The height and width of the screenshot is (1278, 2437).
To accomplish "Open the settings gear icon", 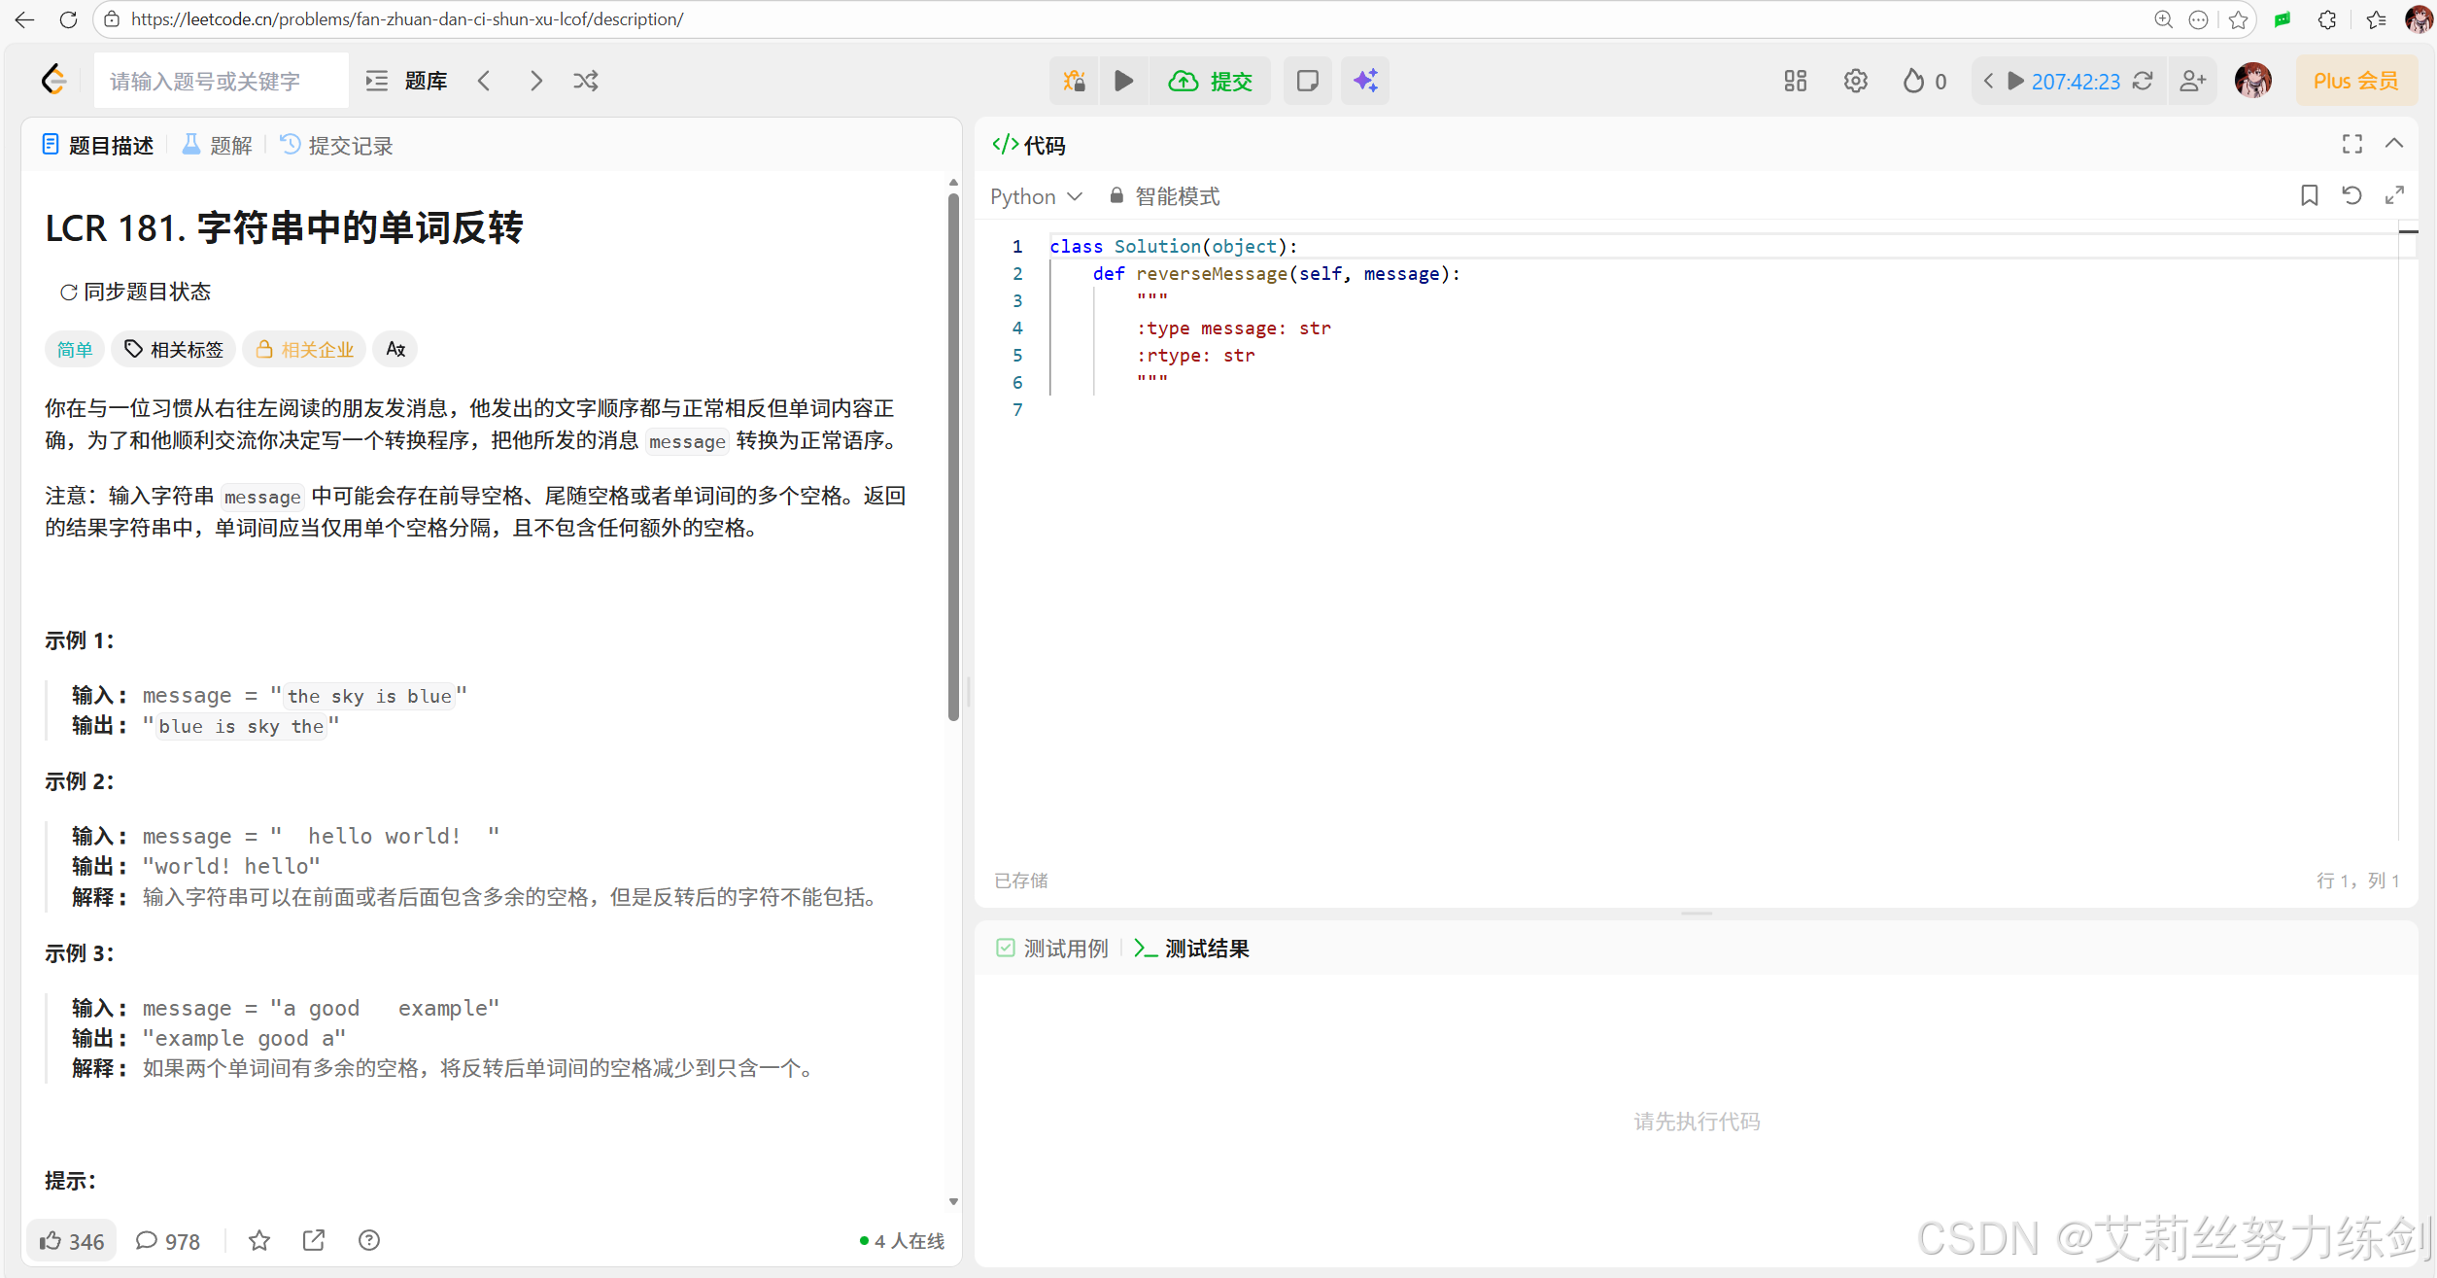I will 1855,81.
